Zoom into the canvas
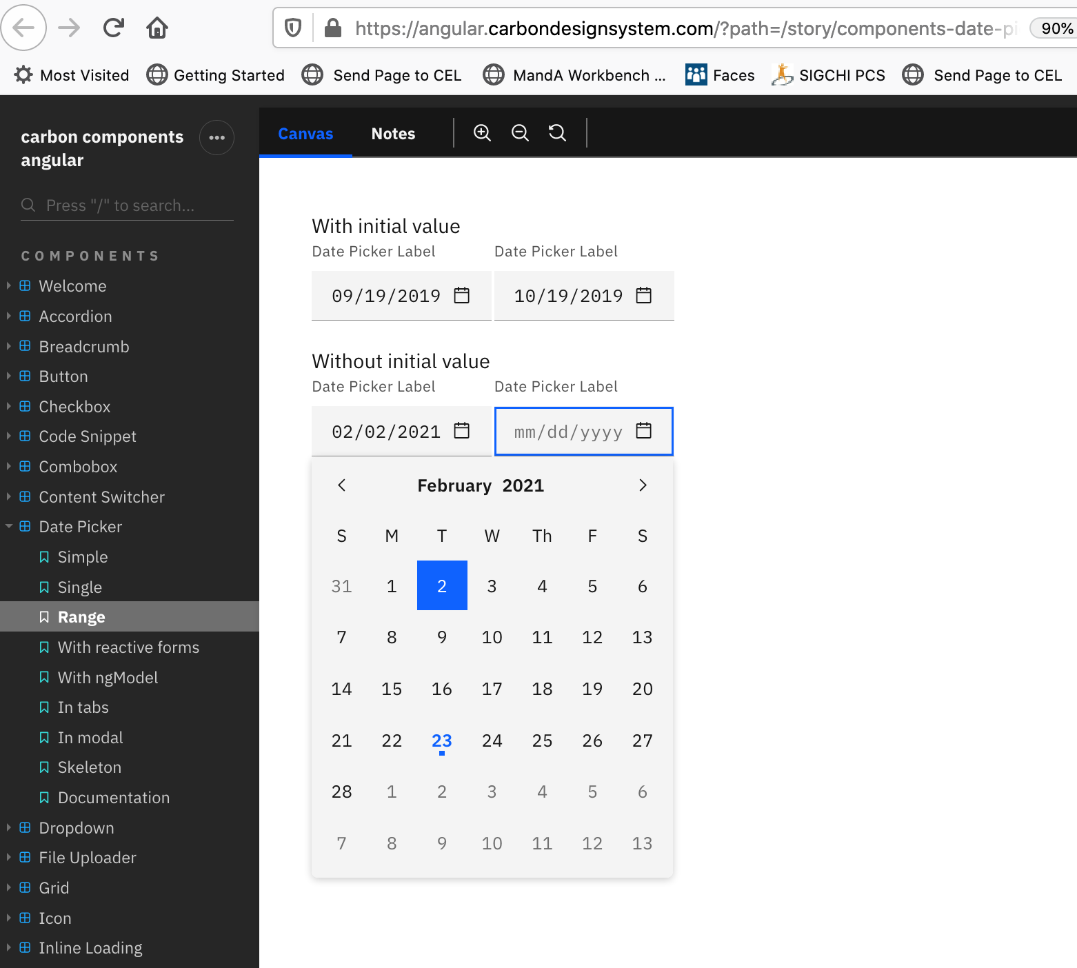 [482, 132]
